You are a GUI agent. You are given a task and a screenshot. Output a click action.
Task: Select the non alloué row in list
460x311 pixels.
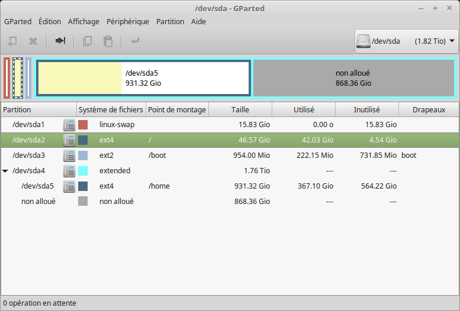(230, 202)
